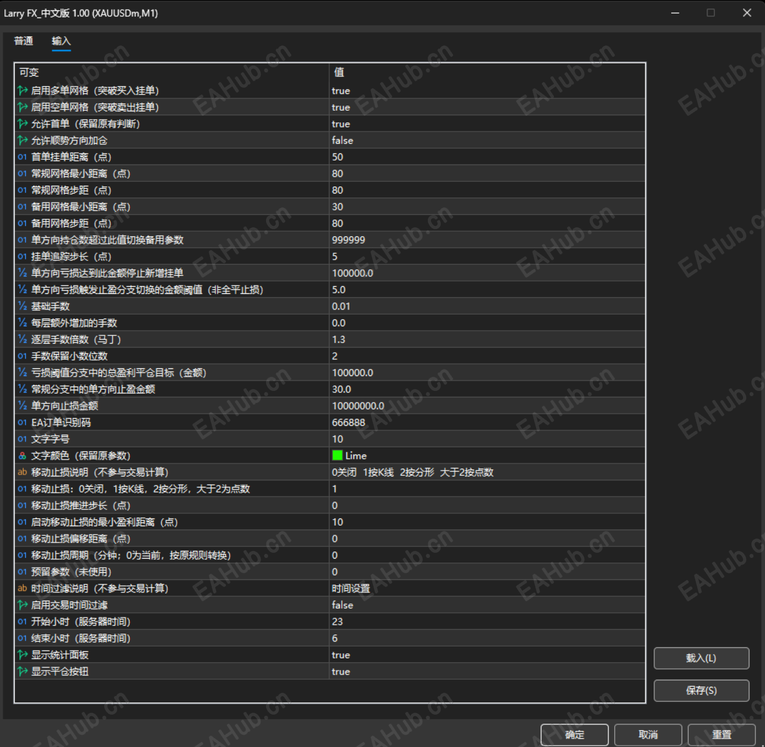Image resolution: width=765 pixels, height=747 pixels.
Task: Click the 确定 button
Action: [574, 734]
